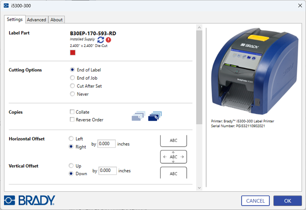The width and height of the screenshot is (306, 210).
Task: Click the top ABC label preview
Action: (173, 141)
